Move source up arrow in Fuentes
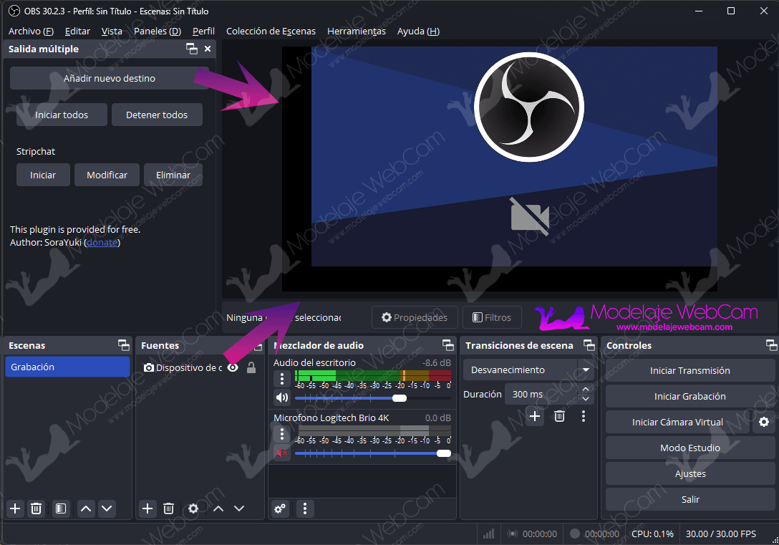 click(x=218, y=508)
